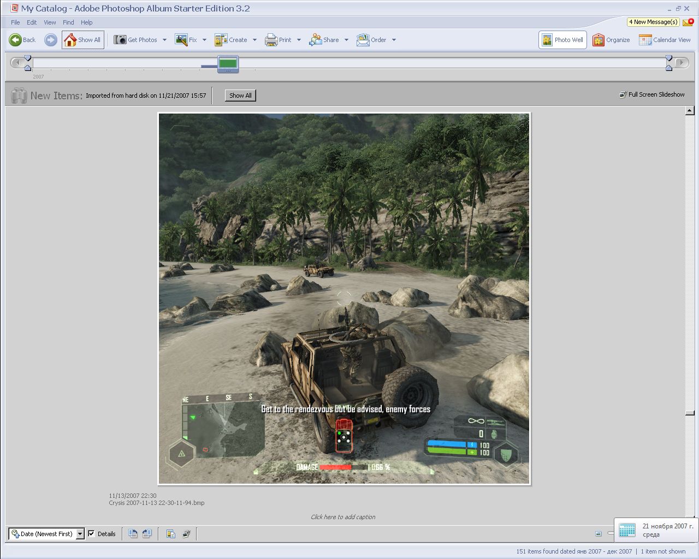
Task: Open the View menu
Action: pyautogui.click(x=50, y=22)
